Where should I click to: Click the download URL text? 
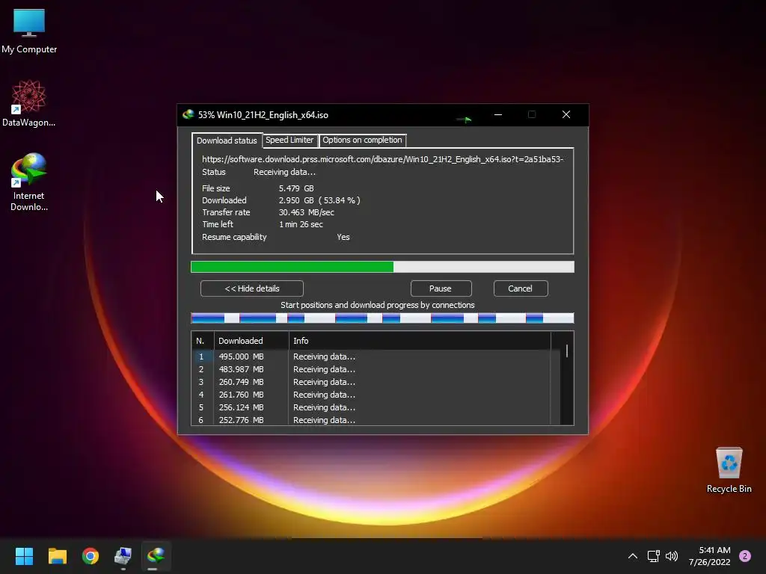(383, 159)
